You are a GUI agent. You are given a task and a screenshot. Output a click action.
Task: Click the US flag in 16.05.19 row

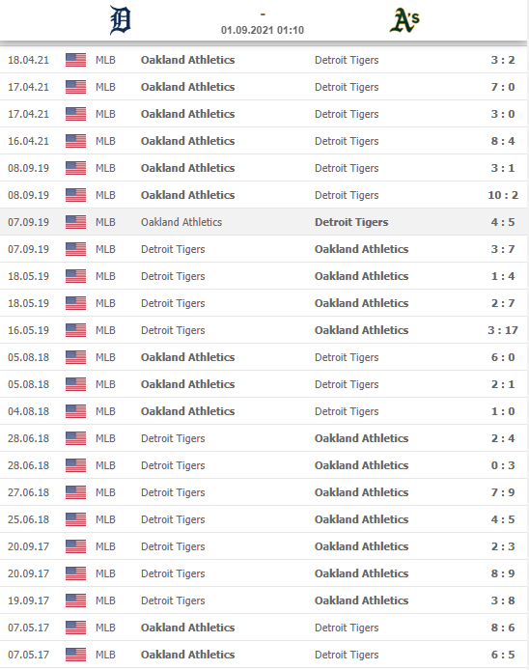pos(75,330)
